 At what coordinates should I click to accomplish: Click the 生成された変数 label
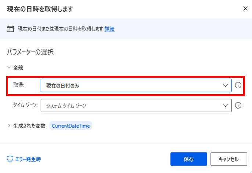29,126
